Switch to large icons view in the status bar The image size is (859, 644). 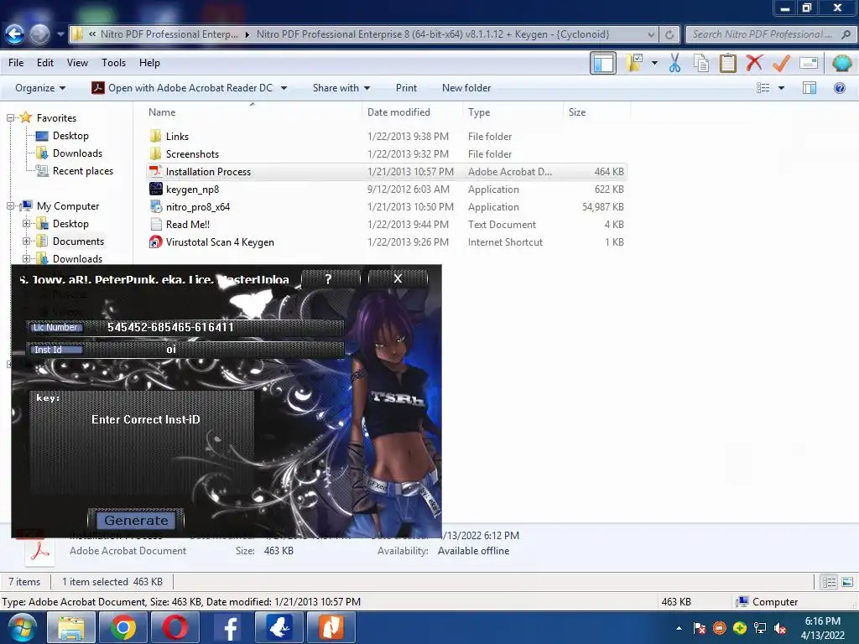tap(847, 582)
